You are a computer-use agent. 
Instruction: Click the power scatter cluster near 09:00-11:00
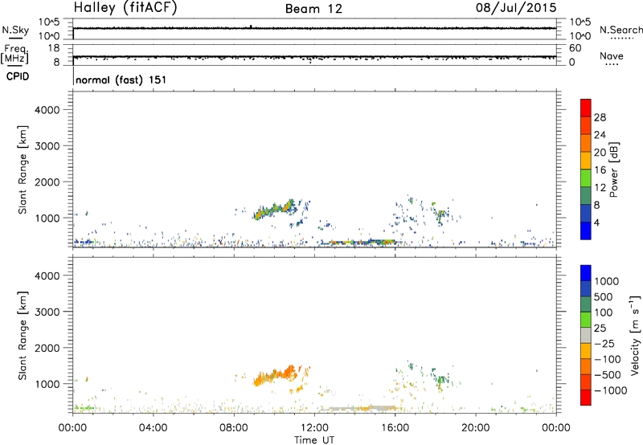[x=275, y=210]
